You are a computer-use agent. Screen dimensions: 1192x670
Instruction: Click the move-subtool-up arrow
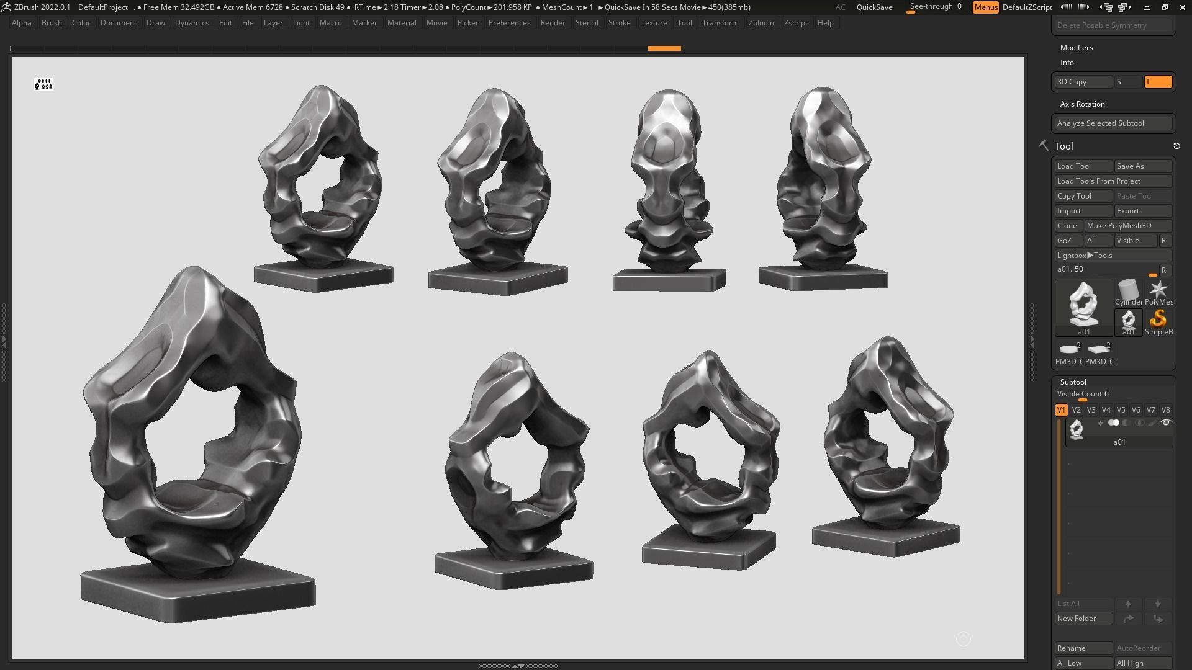(x=1128, y=604)
